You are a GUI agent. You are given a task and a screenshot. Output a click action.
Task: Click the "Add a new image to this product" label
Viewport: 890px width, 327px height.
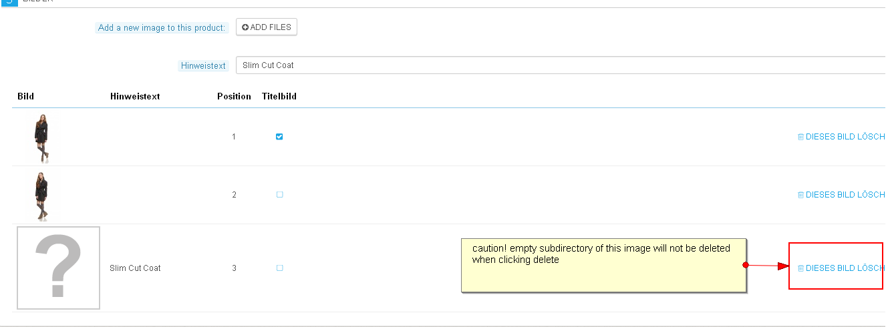(162, 28)
